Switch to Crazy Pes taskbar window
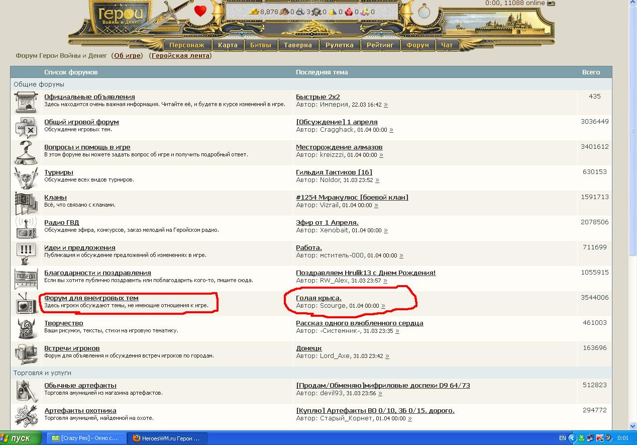Image resolution: width=637 pixels, height=445 pixels. click(x=86, y=438)
